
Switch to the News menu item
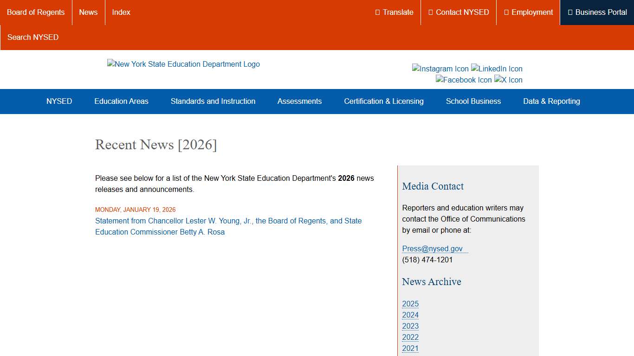click(x=88, y=13)
